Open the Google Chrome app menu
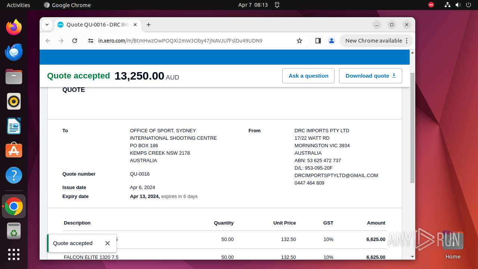 [x=67, y=5]
